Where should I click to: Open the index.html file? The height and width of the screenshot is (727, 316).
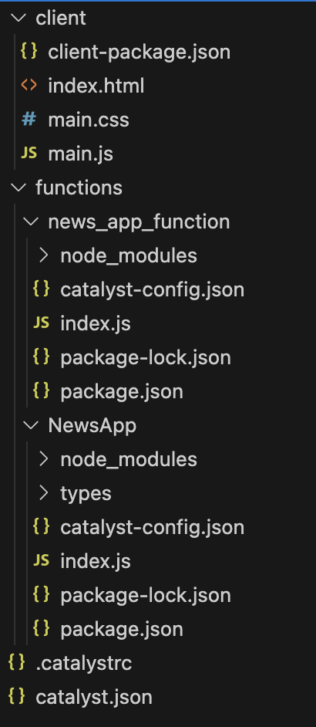coord(96,86)
